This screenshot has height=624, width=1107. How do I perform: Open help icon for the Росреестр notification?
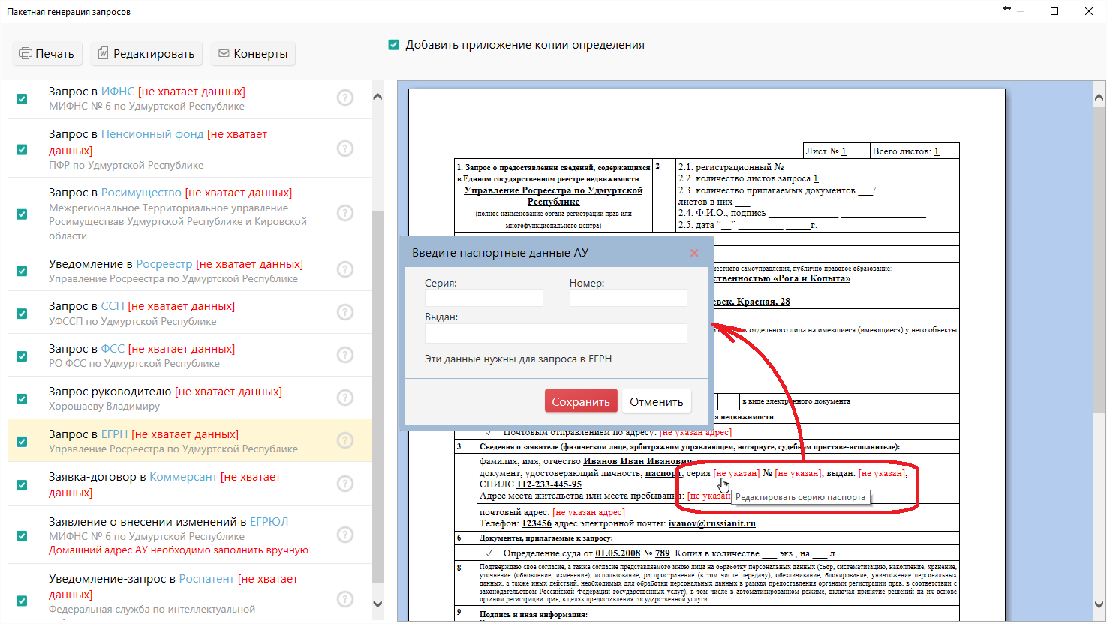[344, 269]
